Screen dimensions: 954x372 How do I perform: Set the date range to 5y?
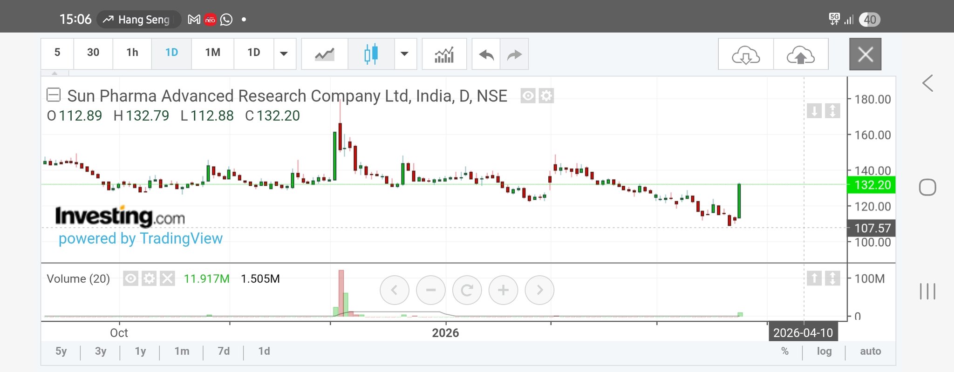click(x=61, y=351)
